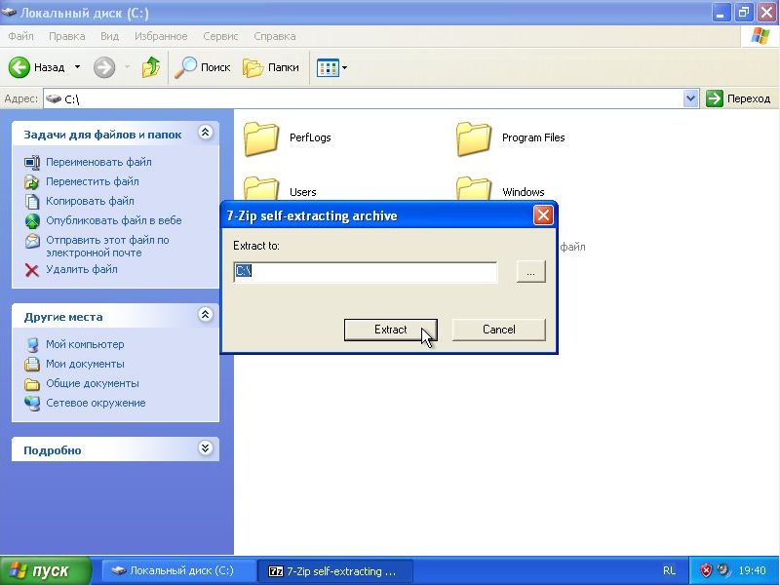Open the Назад history dropdown arrow
Image resolution: width=780 pixels, height=585 pixels.
click(78, 67)
